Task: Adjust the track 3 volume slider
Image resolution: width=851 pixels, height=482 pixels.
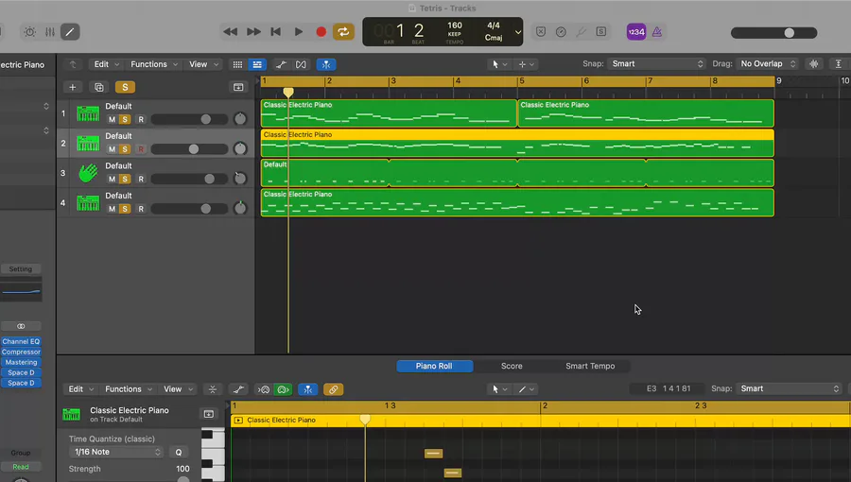Action: (x=189, y=179)
